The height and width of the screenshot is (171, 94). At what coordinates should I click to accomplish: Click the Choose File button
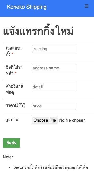(x=45, y=120)
